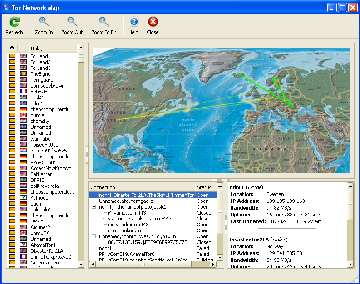Viewport: 360px width, 284px height.
Task: Minimize the Tor Network Map window
Action: (332, 8)
